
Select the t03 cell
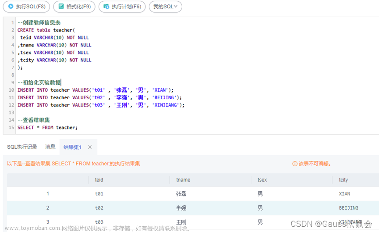99,222
